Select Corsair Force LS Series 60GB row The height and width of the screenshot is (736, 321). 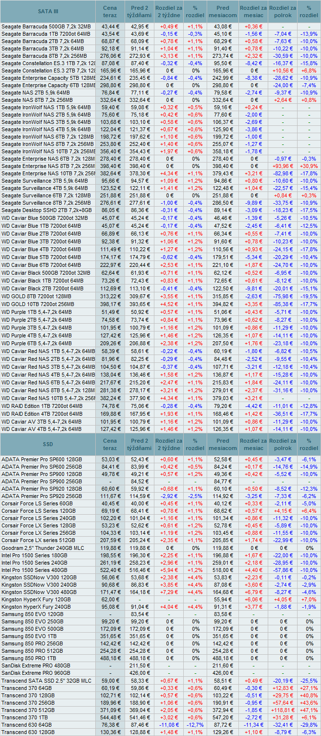tap(160, 503)
